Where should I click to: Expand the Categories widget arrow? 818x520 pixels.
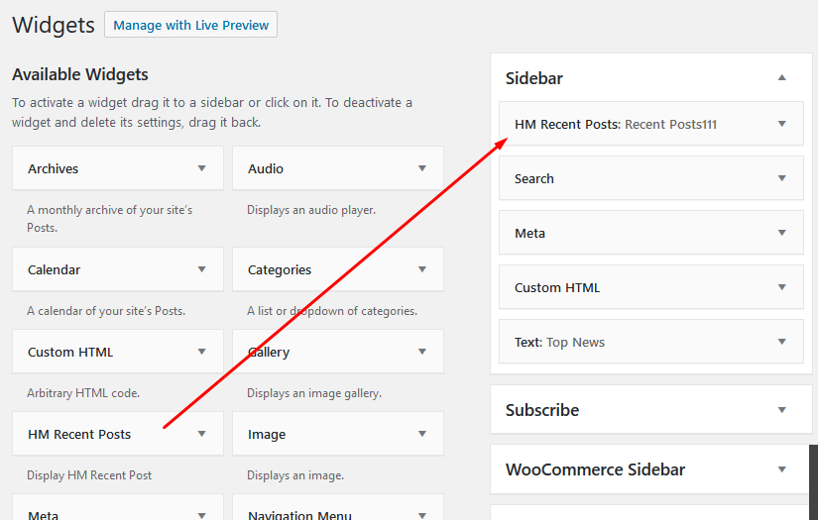[x=422, y=269]
